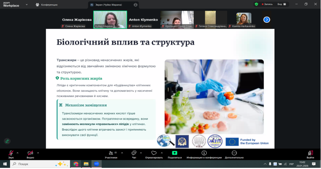Click the European Union flag logo
321x169 pixels.
click(232, 142)
